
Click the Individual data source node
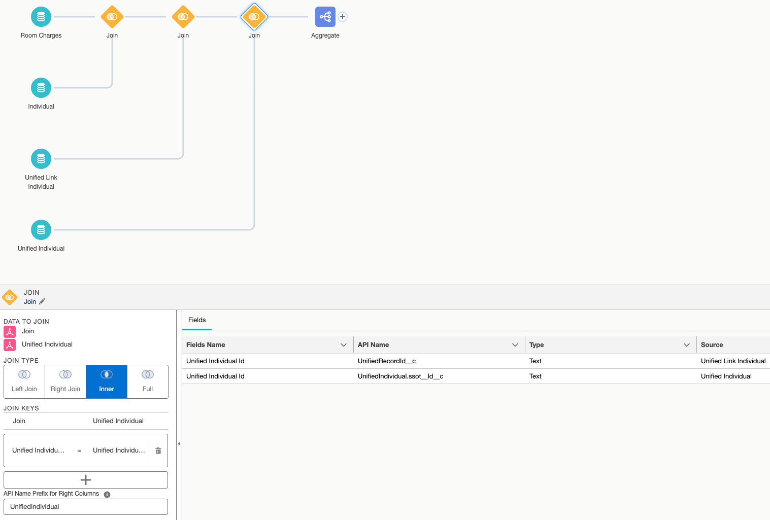click(x=41, y=88)
